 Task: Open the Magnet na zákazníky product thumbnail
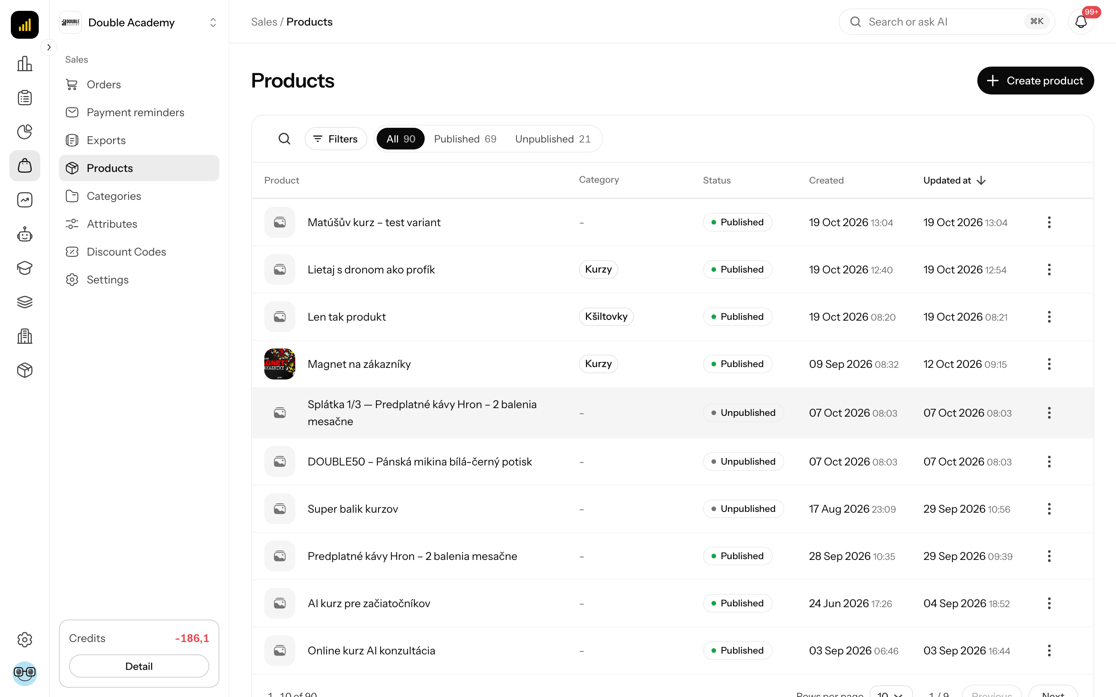pos(279,364)
